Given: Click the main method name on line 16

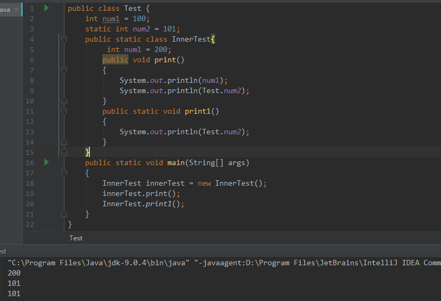Looking at the screenshot, I should click(x=176, y=163).
